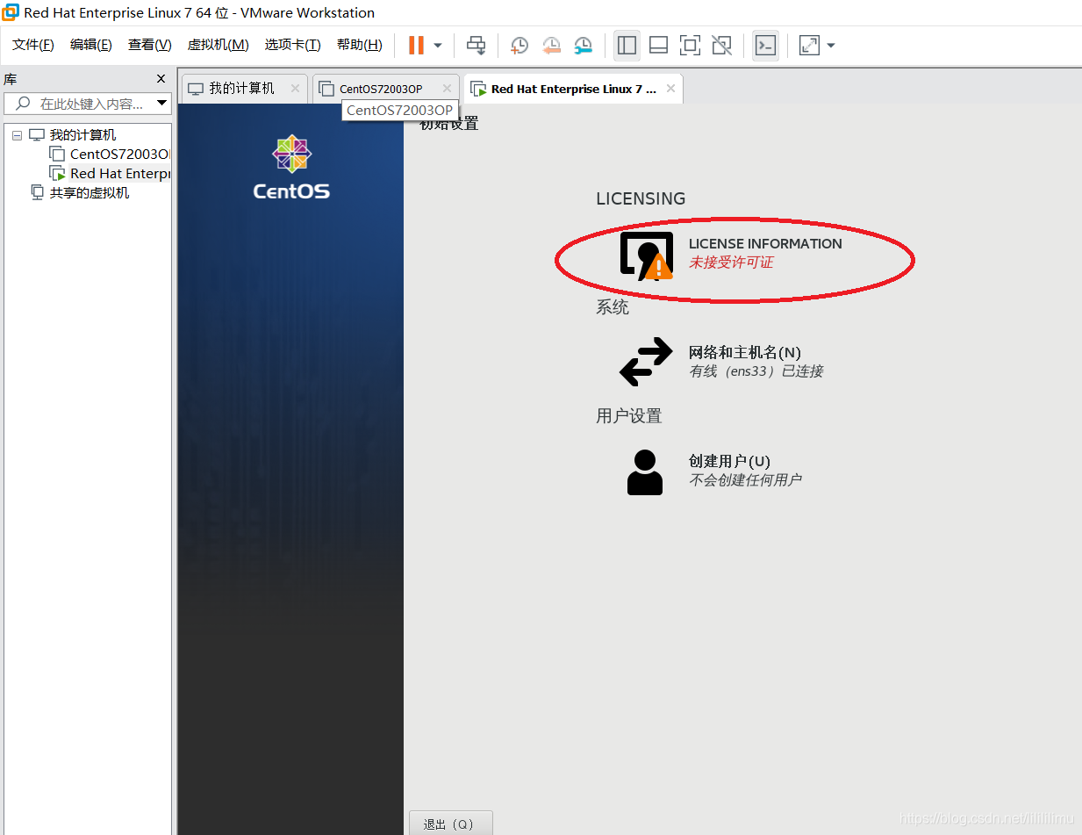This screenshot has width=1082, height=835.
Task: Select 我的计算机 in the library tree
Action: (82, 135)
